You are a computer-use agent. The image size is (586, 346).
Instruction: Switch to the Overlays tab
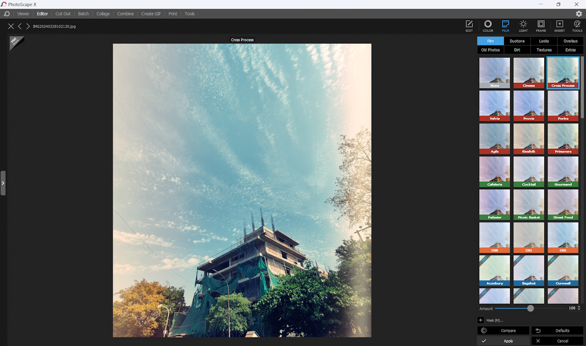(570, 41)
